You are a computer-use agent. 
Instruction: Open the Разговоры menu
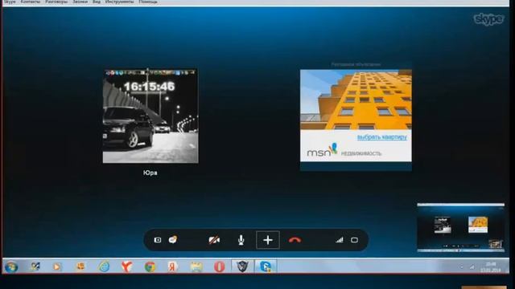[x=56, y=2]
